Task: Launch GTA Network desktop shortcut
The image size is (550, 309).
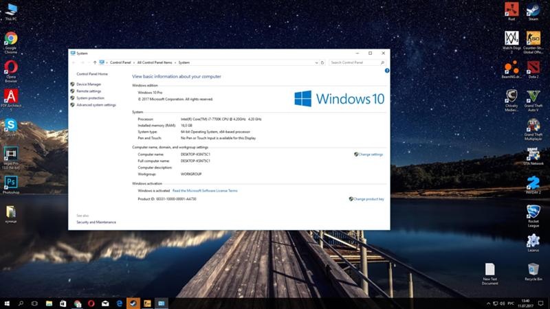Action: pyautogui.click(x=533, y=157)
